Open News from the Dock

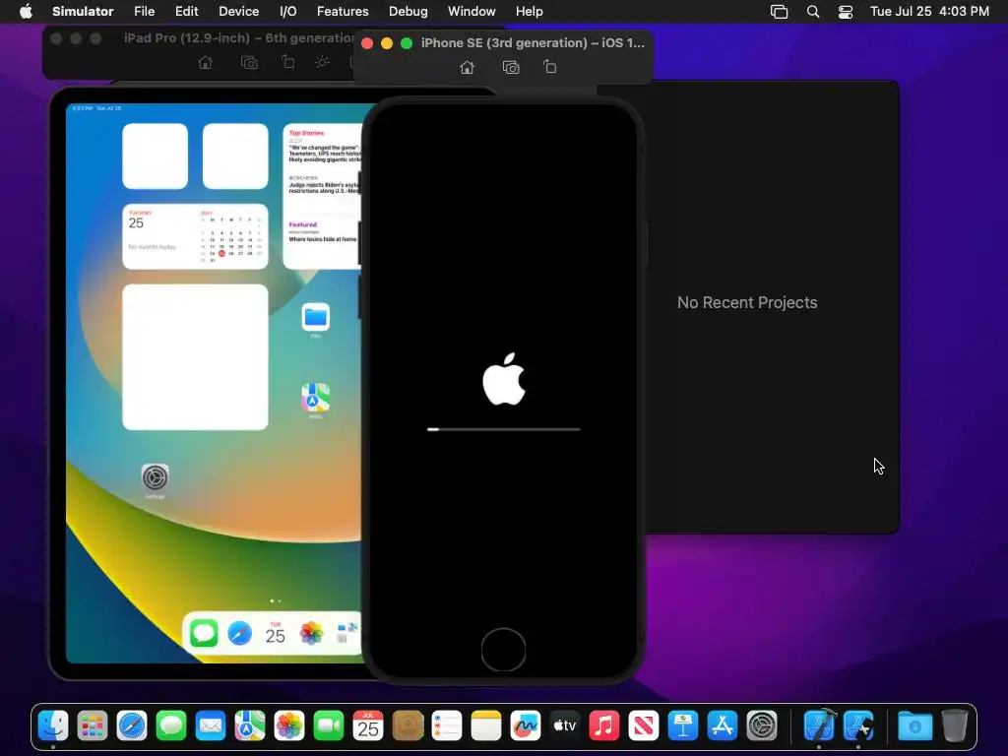tap(644, 726)
